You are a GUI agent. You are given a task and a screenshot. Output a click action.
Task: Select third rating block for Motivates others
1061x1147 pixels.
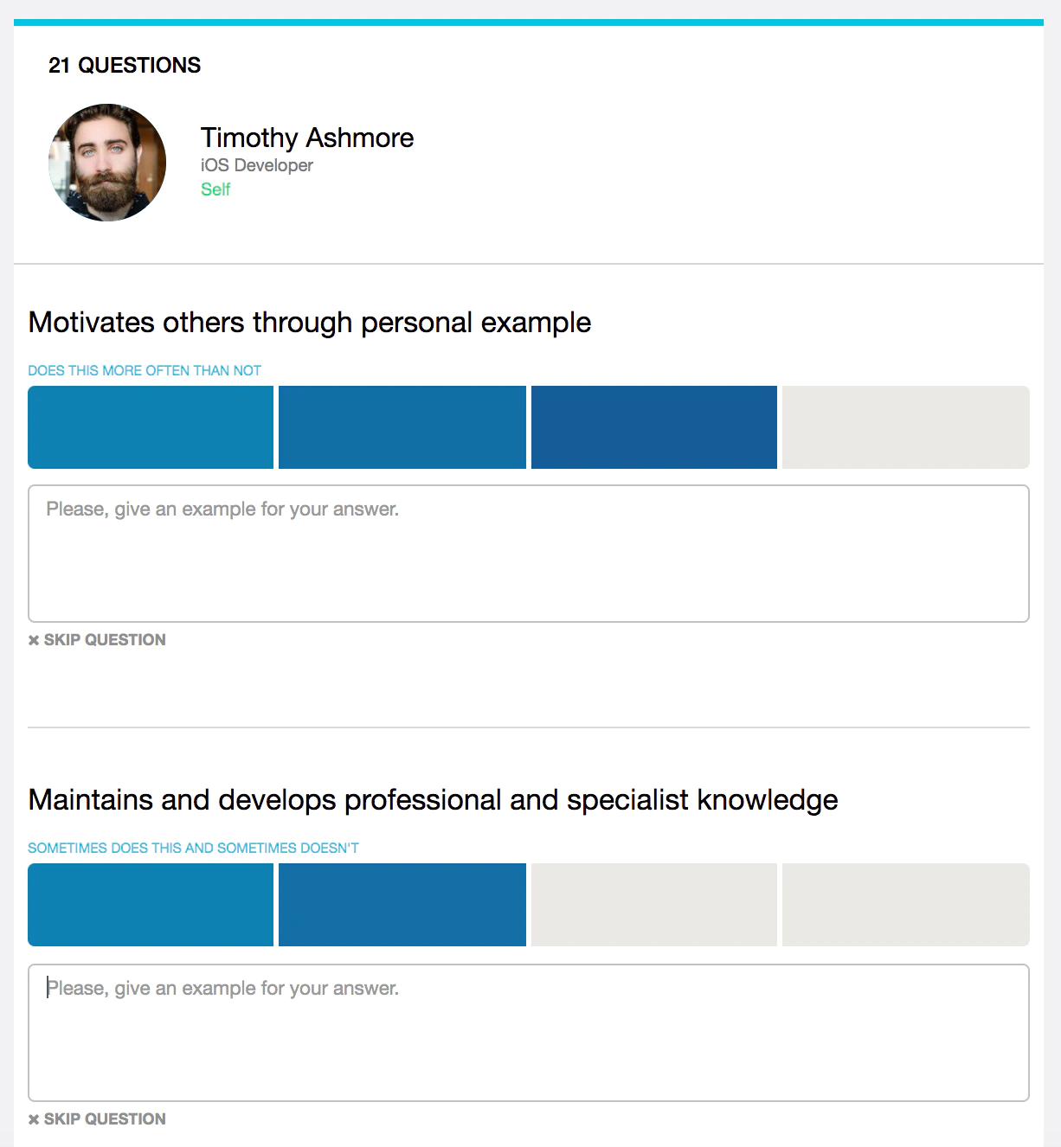tap(654, 427)
